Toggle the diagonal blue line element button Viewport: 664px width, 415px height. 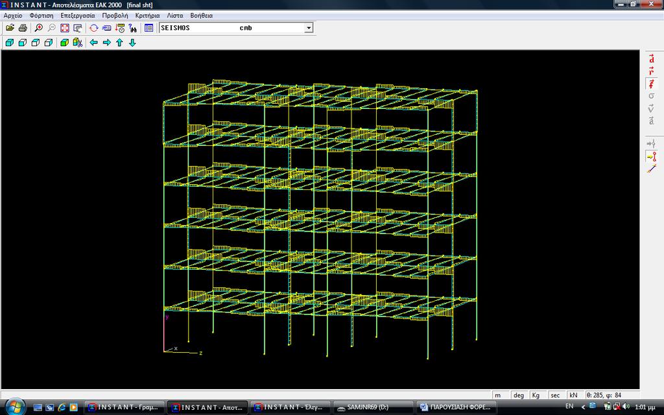tap(651, 169)
